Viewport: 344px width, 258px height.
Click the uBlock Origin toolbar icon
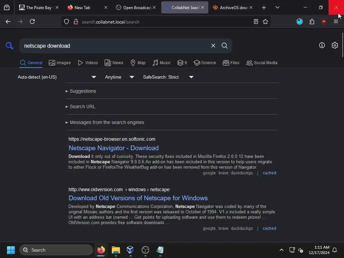[x=324, y=21]
